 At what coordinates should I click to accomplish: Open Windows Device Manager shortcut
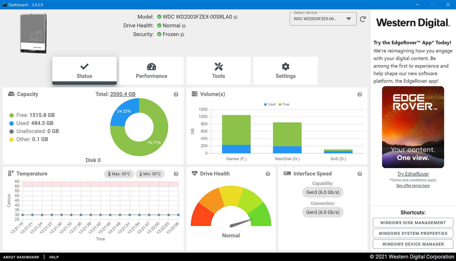pyautogui.click(x=413, y=244)
